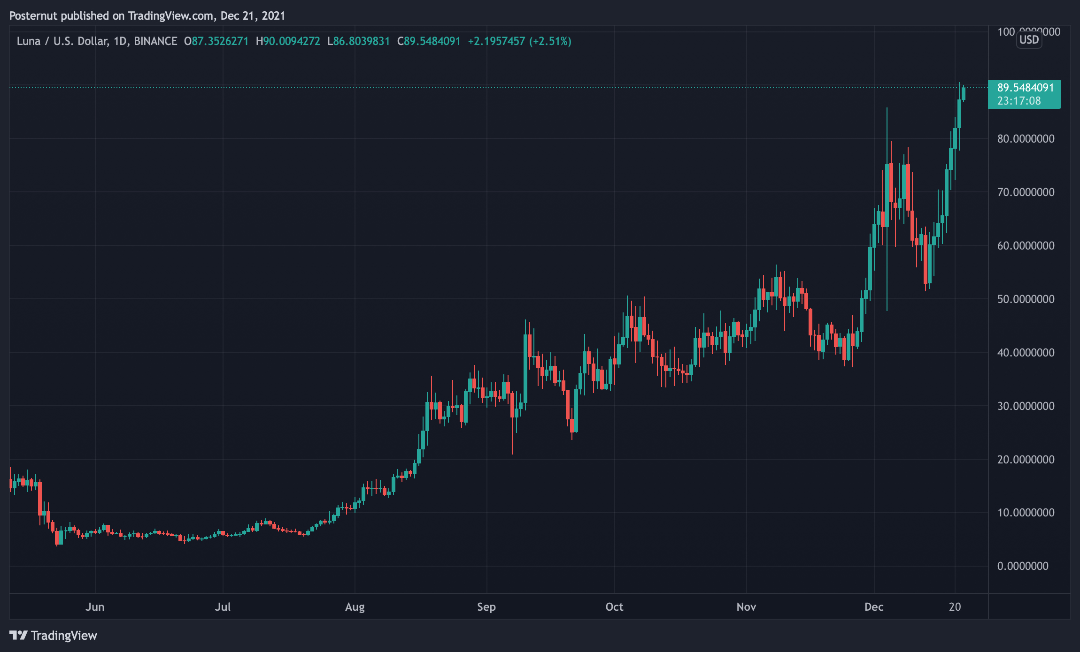
Task: Click the 30.0000000 price axis label
Action: pos(1026,406)
